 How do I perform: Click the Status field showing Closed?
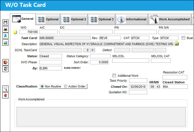point(51,56)
